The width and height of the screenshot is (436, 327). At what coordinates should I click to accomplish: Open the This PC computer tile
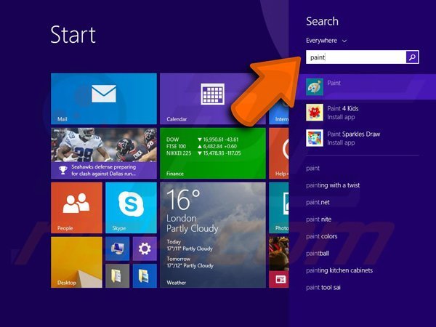click(117, 249)
